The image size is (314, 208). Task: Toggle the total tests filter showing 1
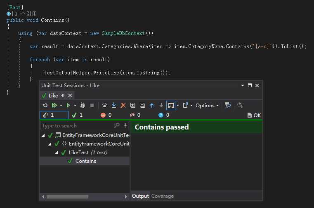[x=54, y=115]
